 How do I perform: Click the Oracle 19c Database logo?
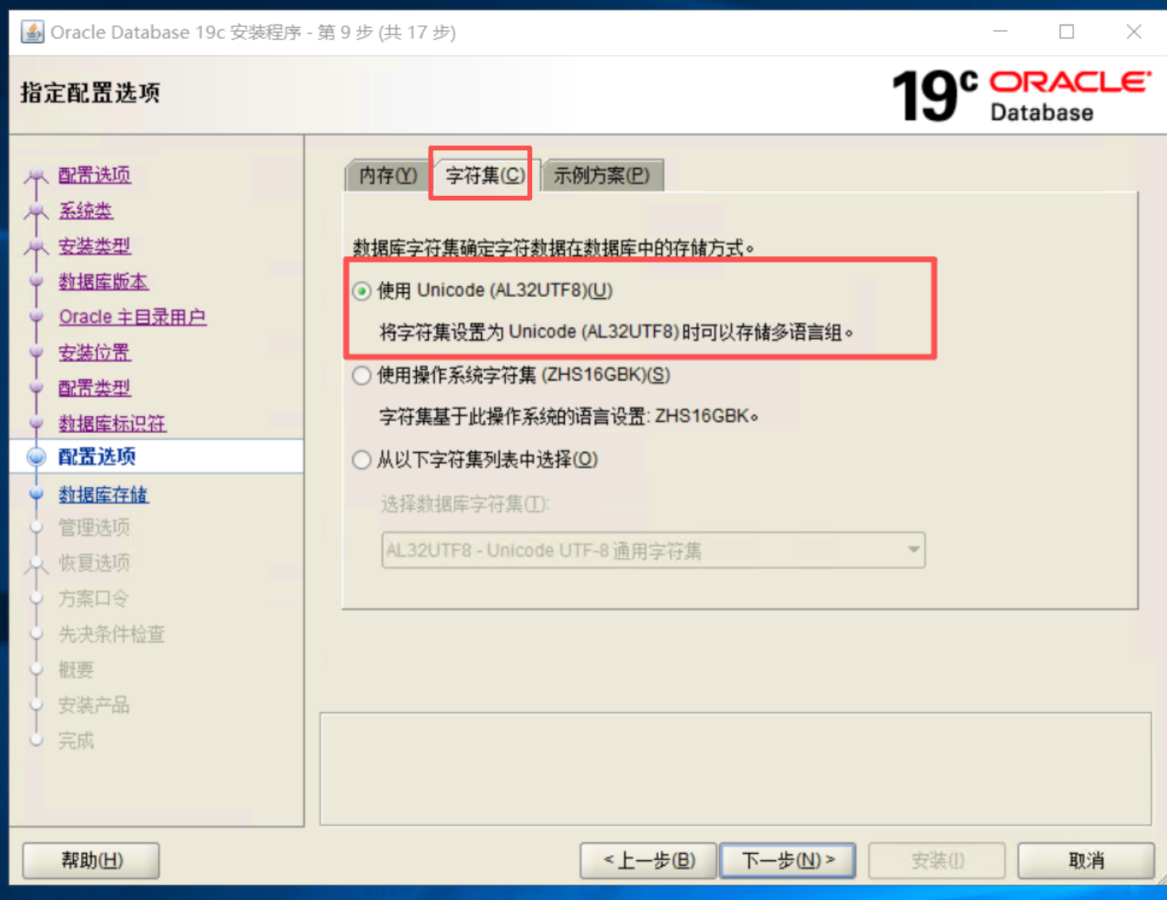click(x=1021, y=95)
